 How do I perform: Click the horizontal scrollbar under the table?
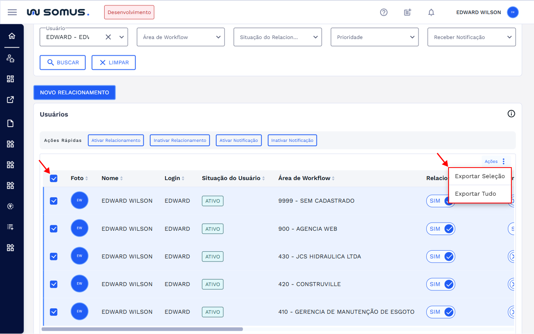142,329
